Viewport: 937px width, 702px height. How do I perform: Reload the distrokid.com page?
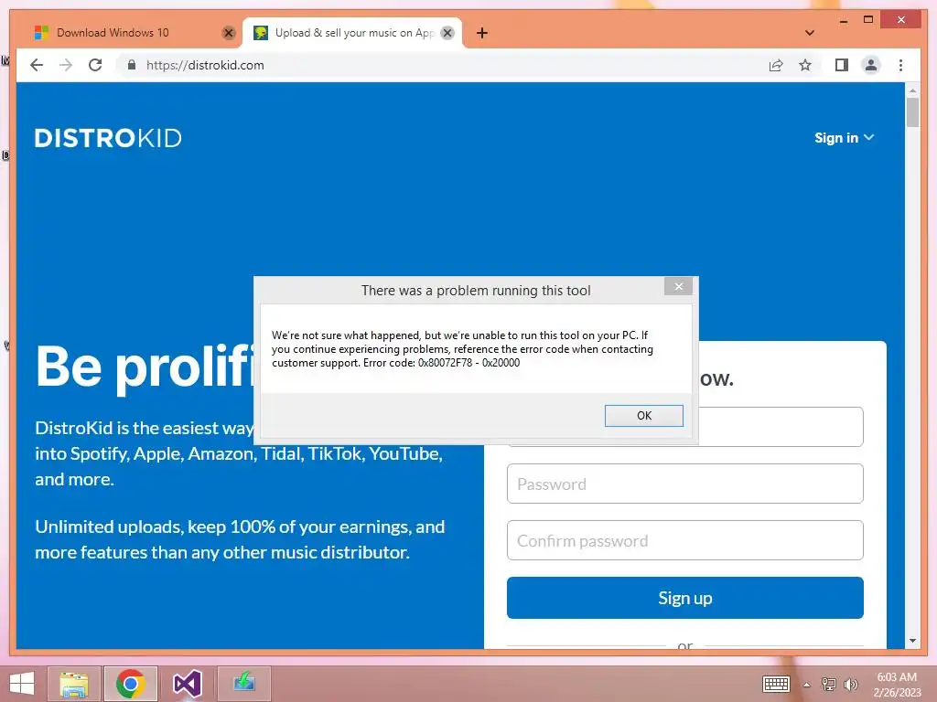pyautogui.click(x=95, y=65)
